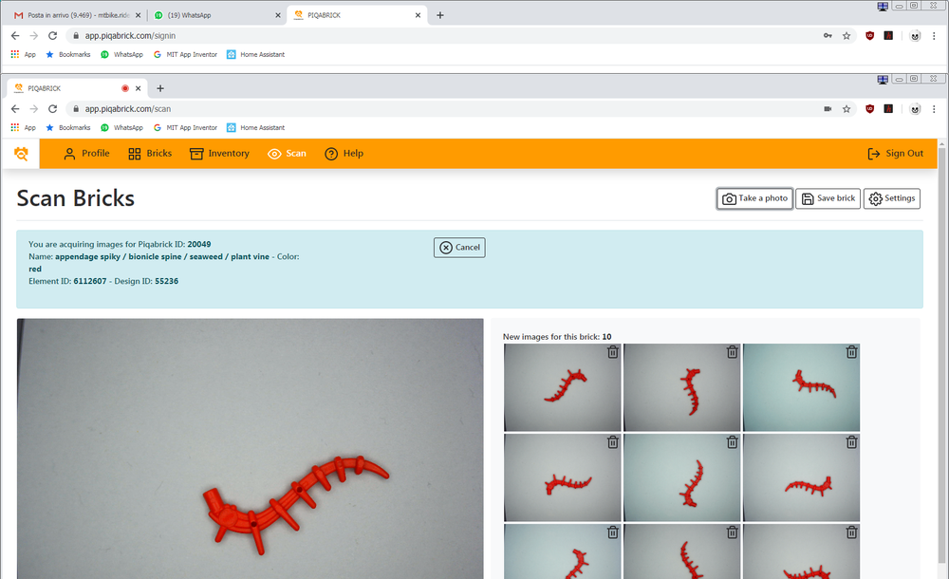Delete the first thumbnail image in top row
949x579 pixels.
pos(612,352)
